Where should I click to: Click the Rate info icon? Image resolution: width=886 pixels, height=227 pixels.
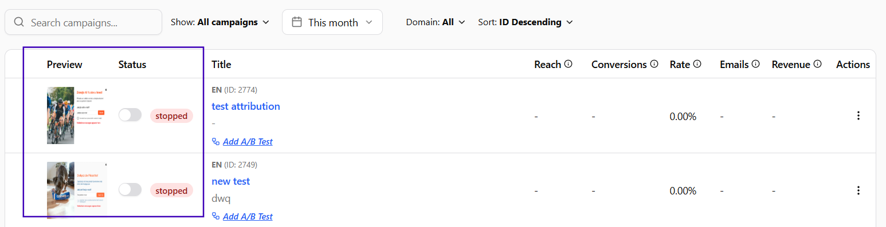(697, 64)
